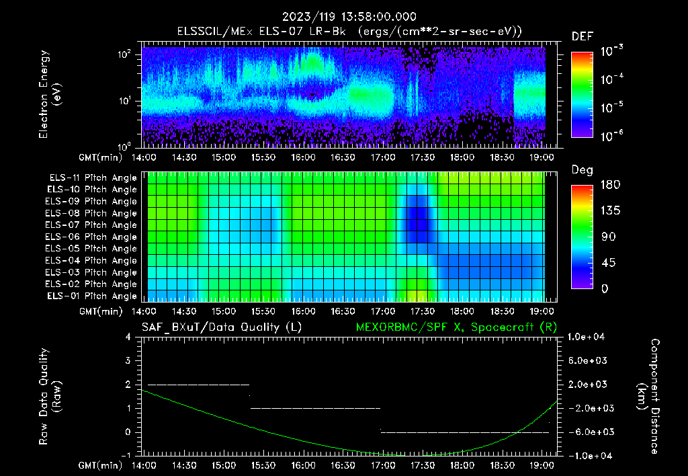Click the 1.0e+04 right axis value

pyautogui.click(x=586, y=337)
